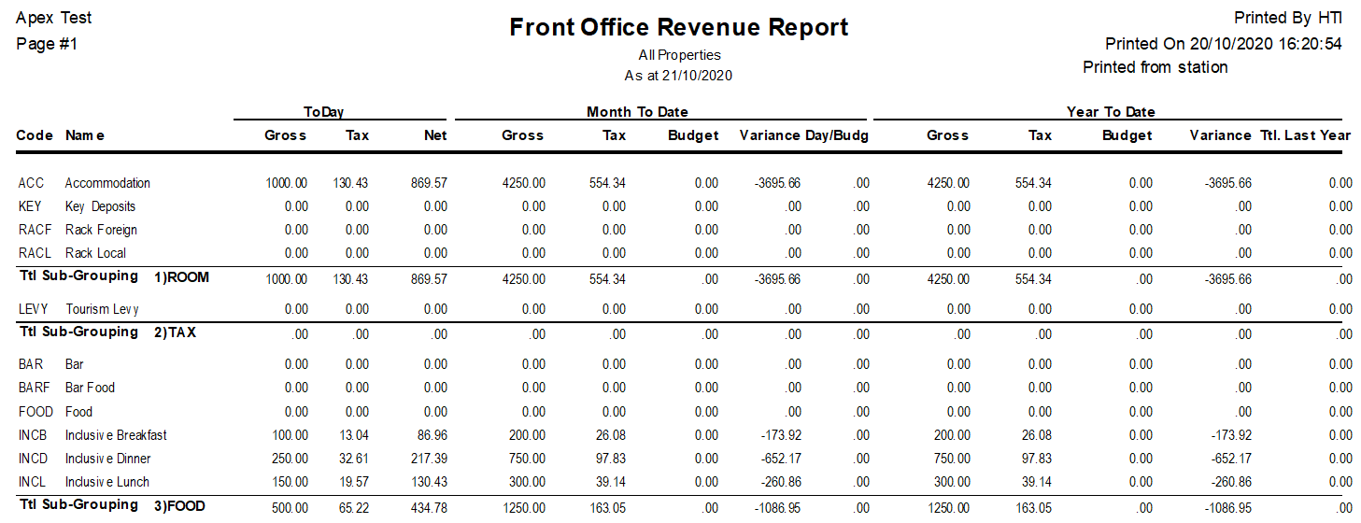The height and width of the screenshot is (523, 1361).
Task: Click the 'Inclusive Dinner' row name
Action: click(x=107, y=459)
